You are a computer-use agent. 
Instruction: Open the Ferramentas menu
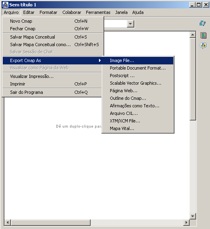tap(98, 12)
